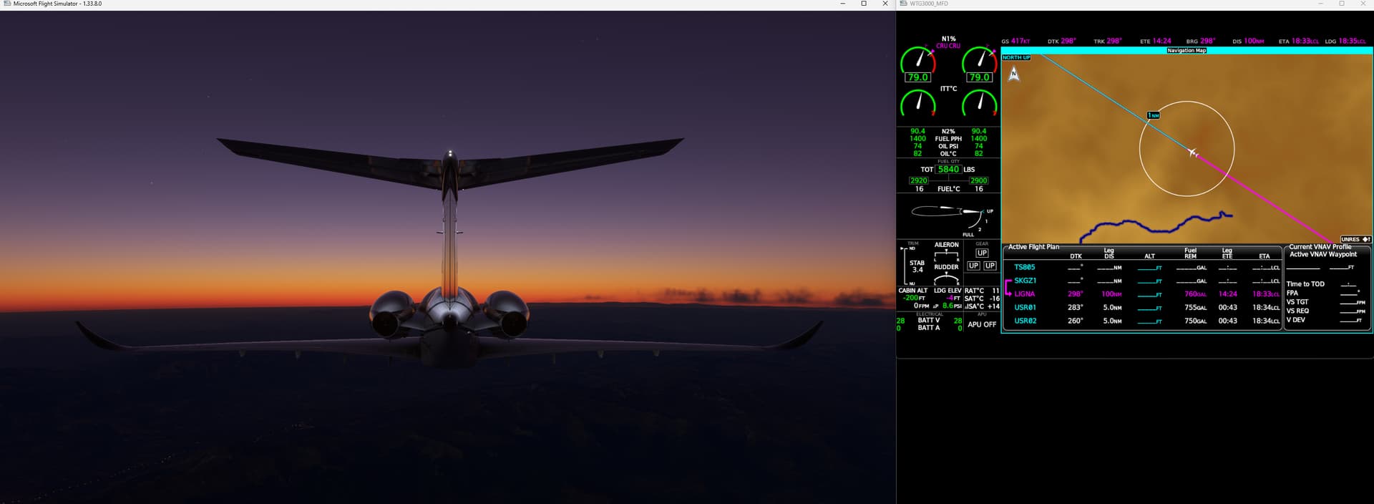Click the APU OFF status indicator
The height and width of the screenshot is (504, 1374).
click(982, 324)
